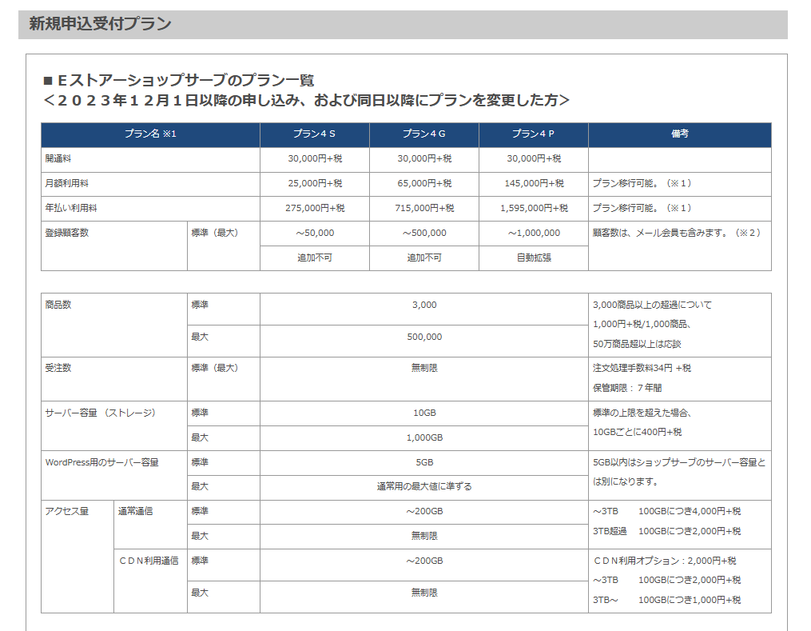Viewport: 811px width, 631px height.
Task: Click the 50万商品超以上は応談 note
Action: click(x=637, y=344)
